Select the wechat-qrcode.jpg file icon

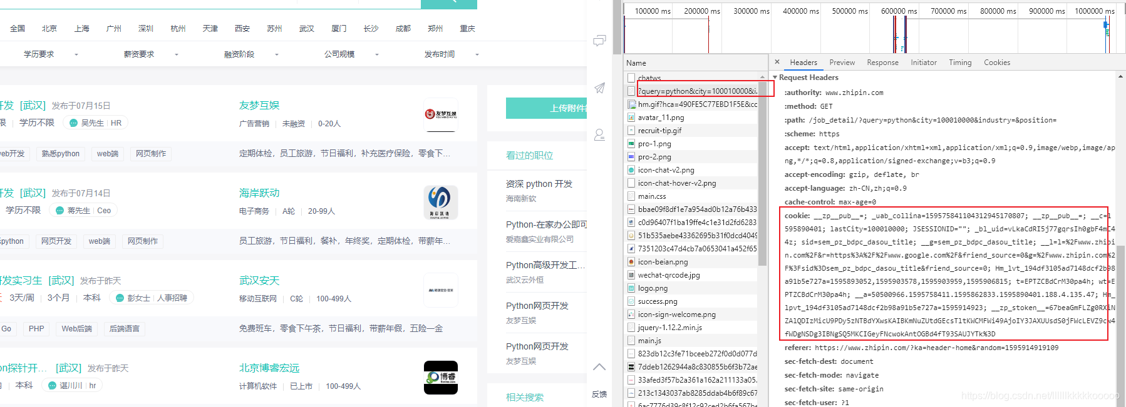[x=631, y=275]
